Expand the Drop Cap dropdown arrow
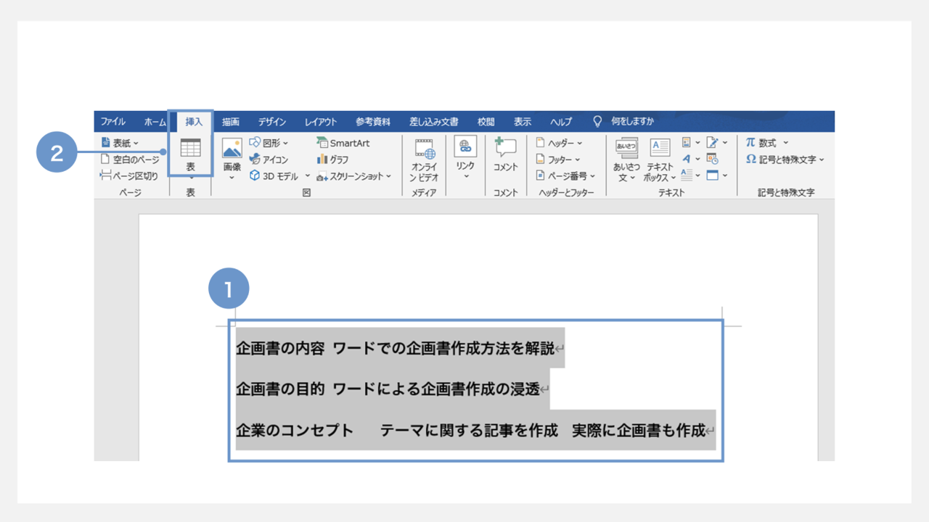The width and height of the screenshot is (929, 522). tap(697, 175)
